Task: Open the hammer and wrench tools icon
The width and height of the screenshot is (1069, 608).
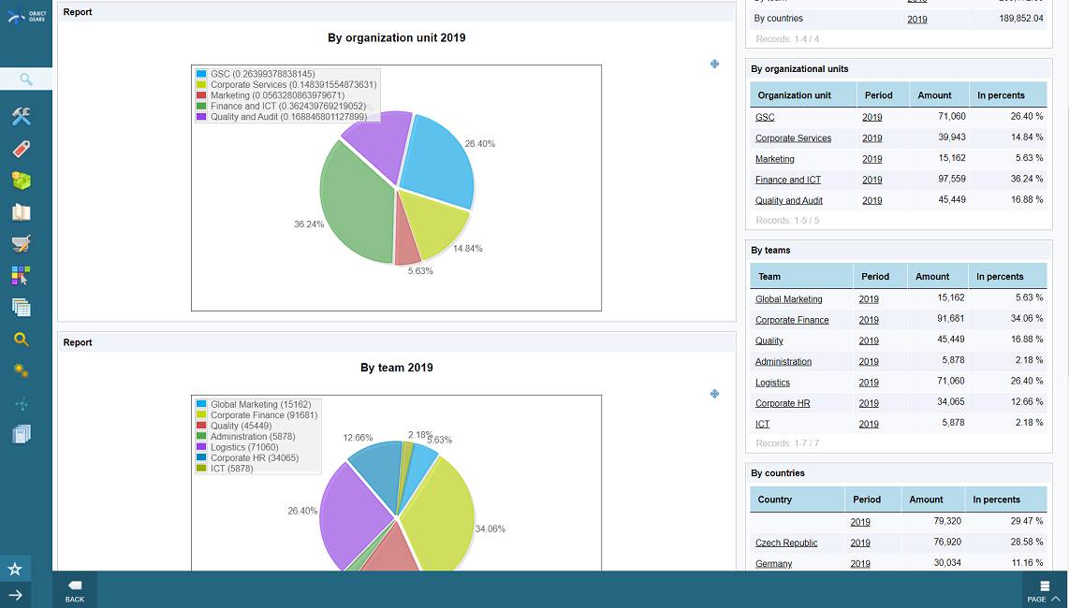Action: [x=22, y=117]
